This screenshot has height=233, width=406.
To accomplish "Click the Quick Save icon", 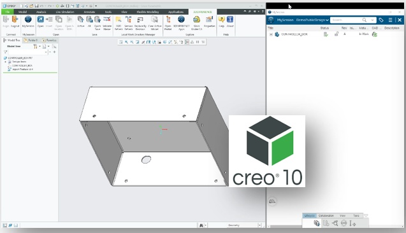I will (98, 19).
